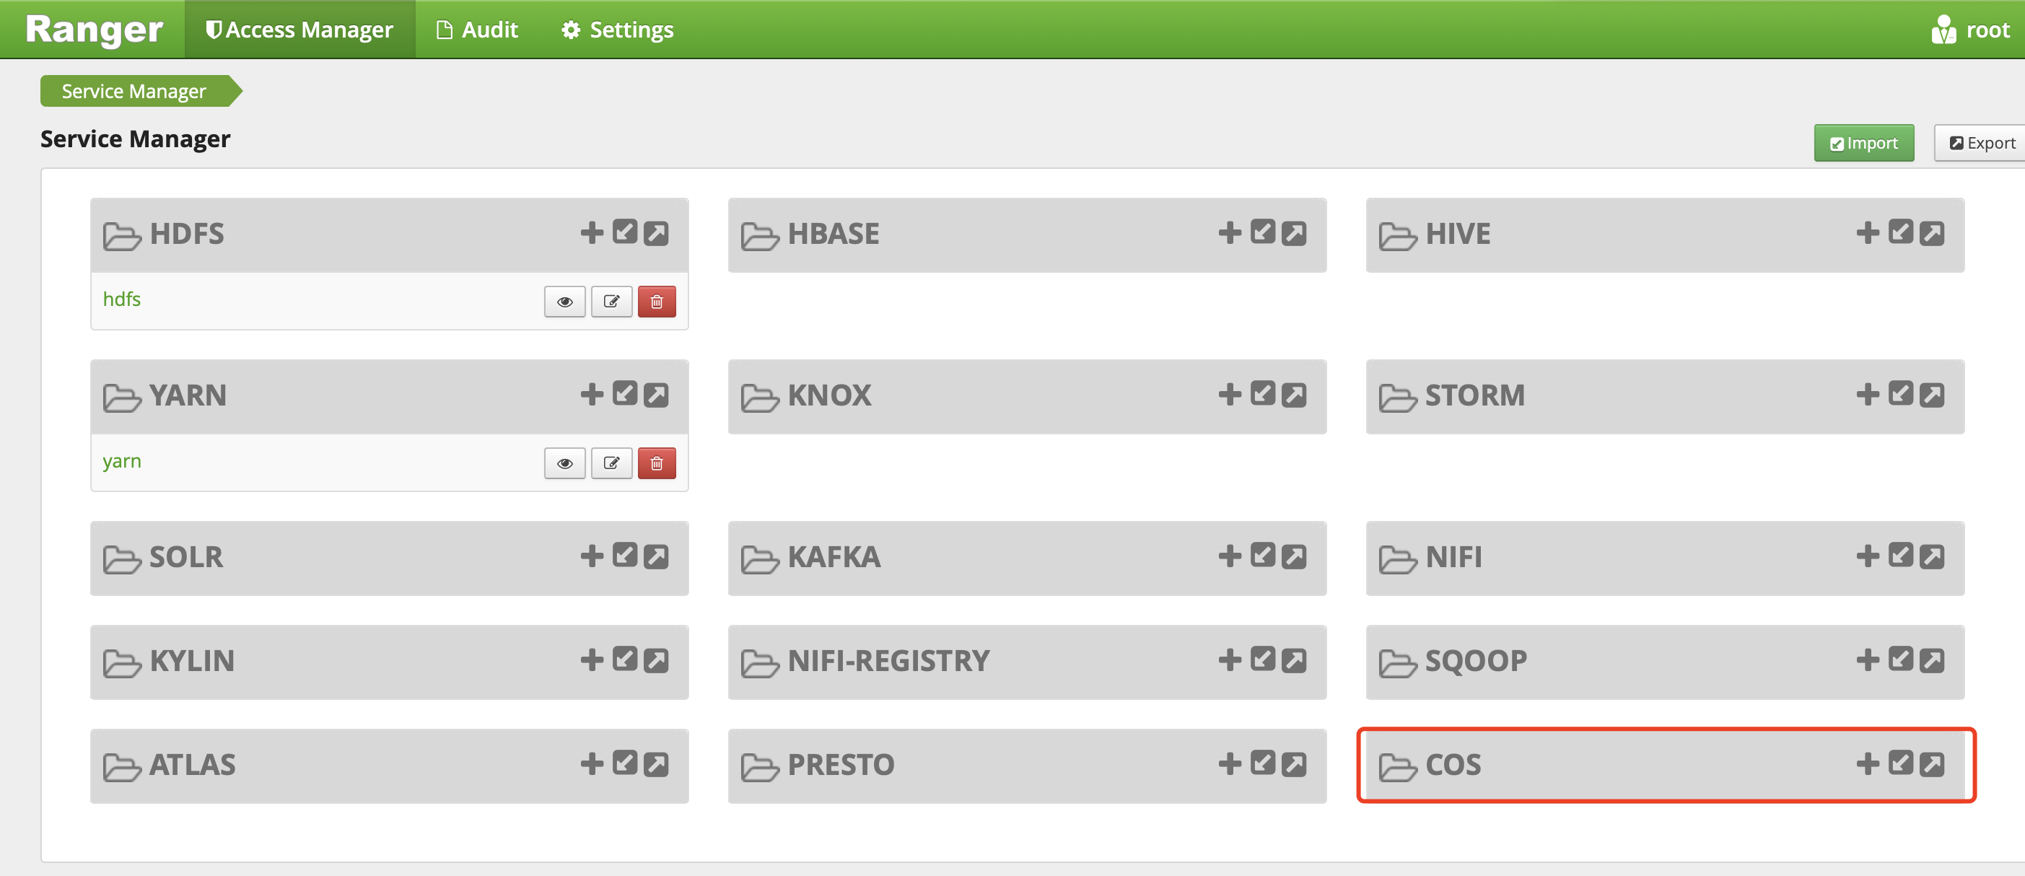The width and height of the screenshot is (2025, 876).
Task: Click the import icon in KNOX panel
Action: tap(1262, 394)
